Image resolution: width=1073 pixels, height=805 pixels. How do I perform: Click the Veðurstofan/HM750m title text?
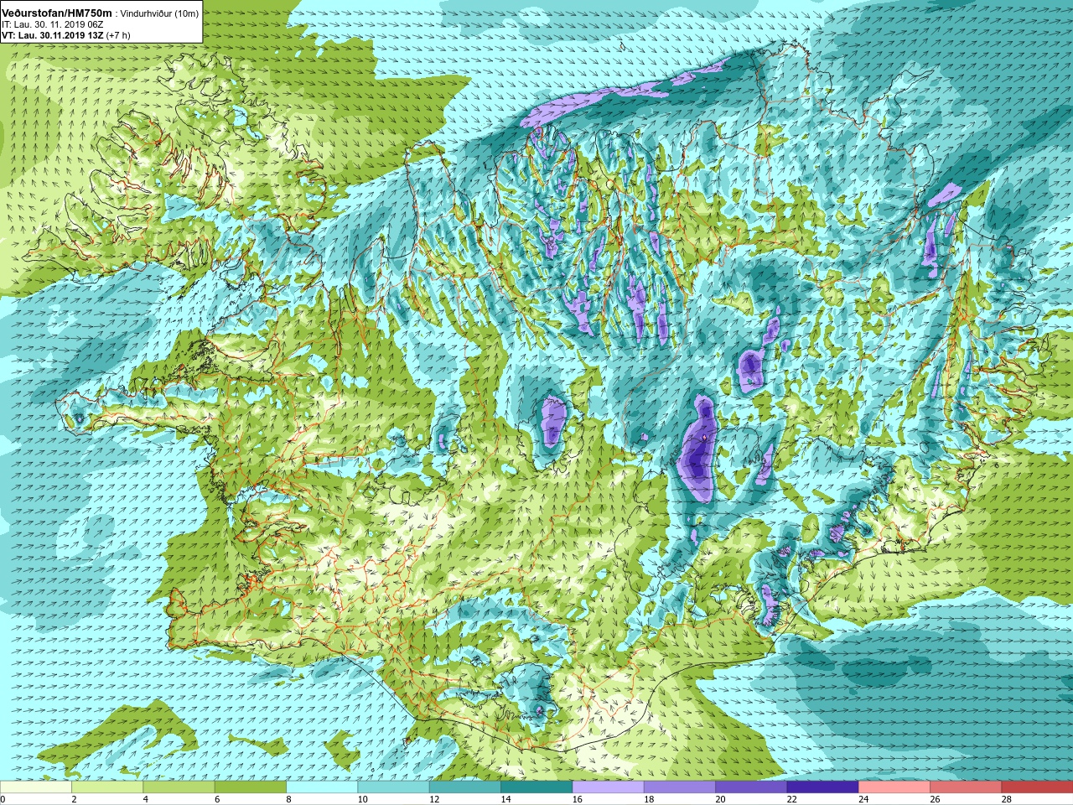tap(57, 13)
